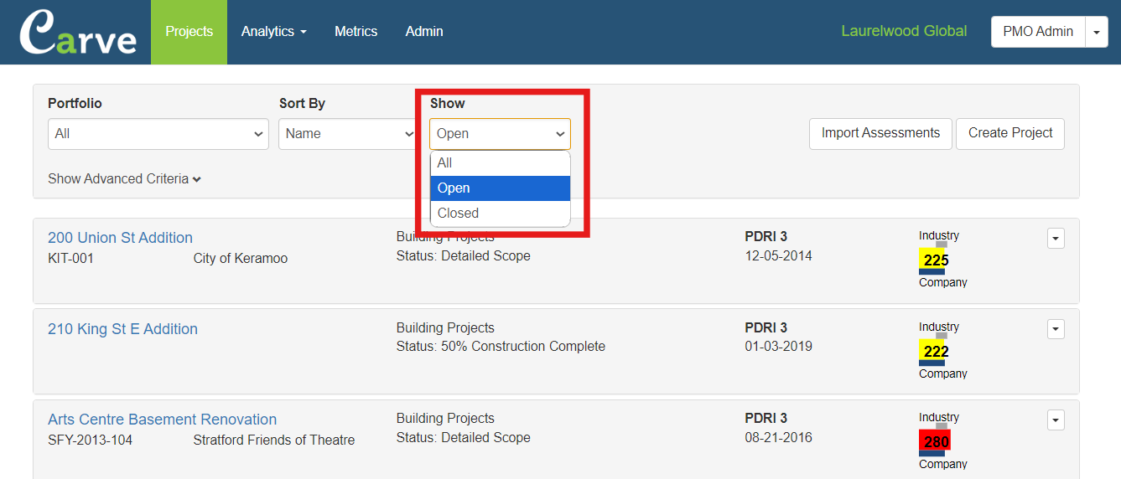This screenshot has width=1121, height=479.
Task: Click the Carve logo
Action: click(x=77, y=33)
